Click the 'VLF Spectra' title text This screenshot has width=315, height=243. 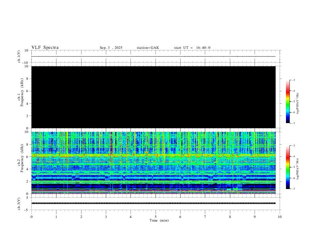click(45, 48)
